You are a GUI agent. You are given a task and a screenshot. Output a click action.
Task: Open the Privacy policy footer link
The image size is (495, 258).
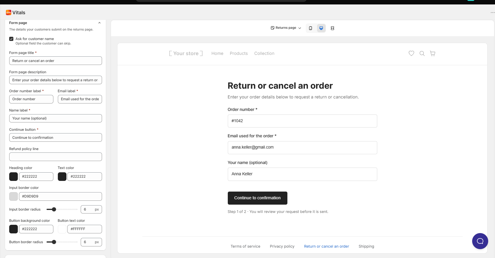(x=282, y=246)
